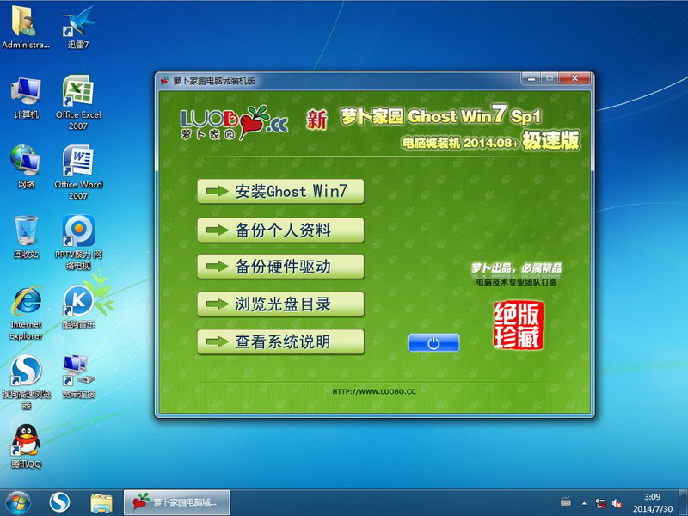
Task: Click the keyboard icon in the system tray
Action: pos(566,502)
